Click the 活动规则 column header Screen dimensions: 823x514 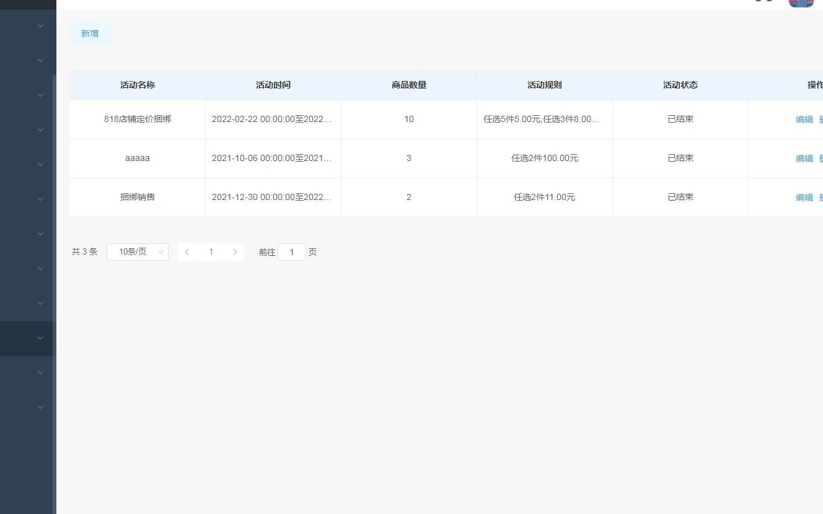point(545,85)
